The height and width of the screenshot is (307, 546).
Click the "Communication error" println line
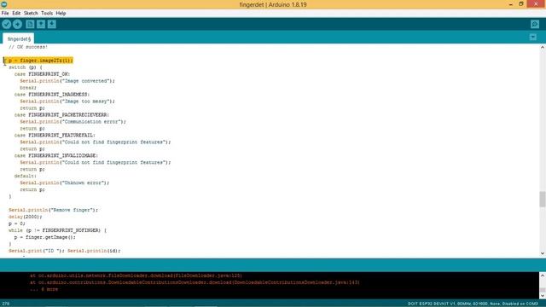pos(73,121)
